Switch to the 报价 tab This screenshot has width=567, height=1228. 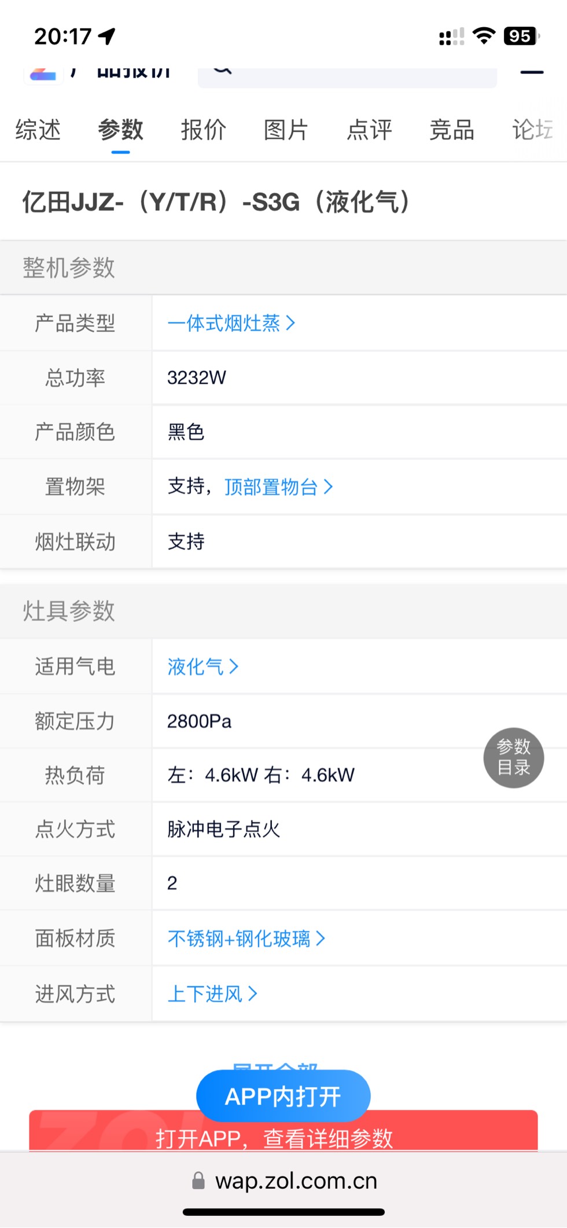204,130
